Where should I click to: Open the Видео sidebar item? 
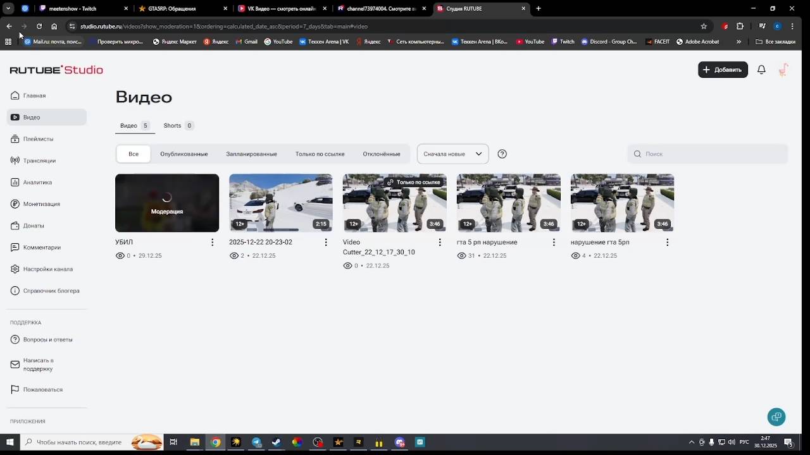point(47,117)
